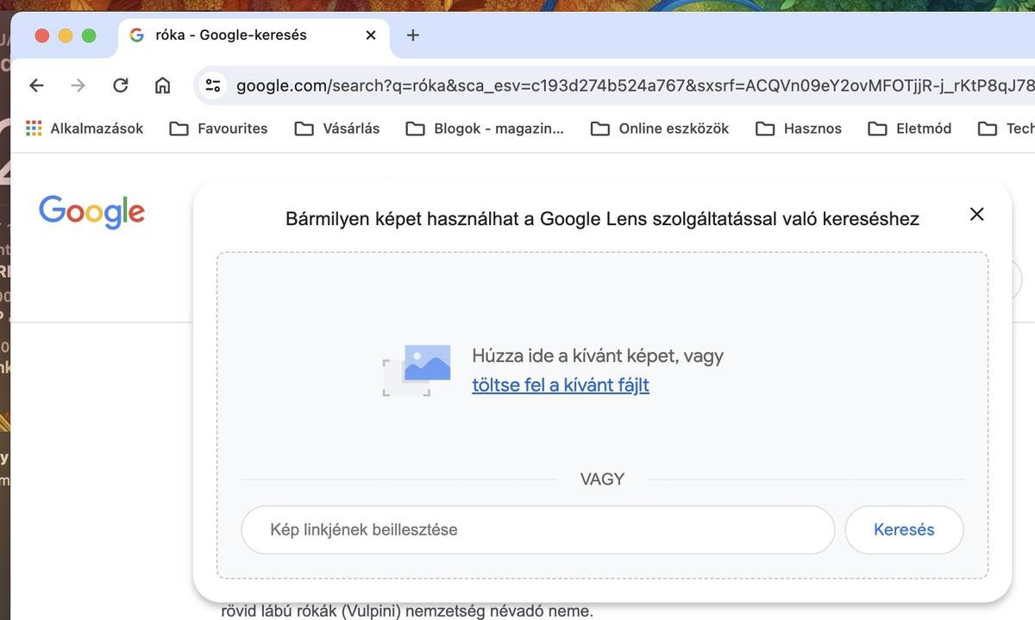
Task: Open the Online eszközök bookmark folder
Action: [x=660, y=128]
